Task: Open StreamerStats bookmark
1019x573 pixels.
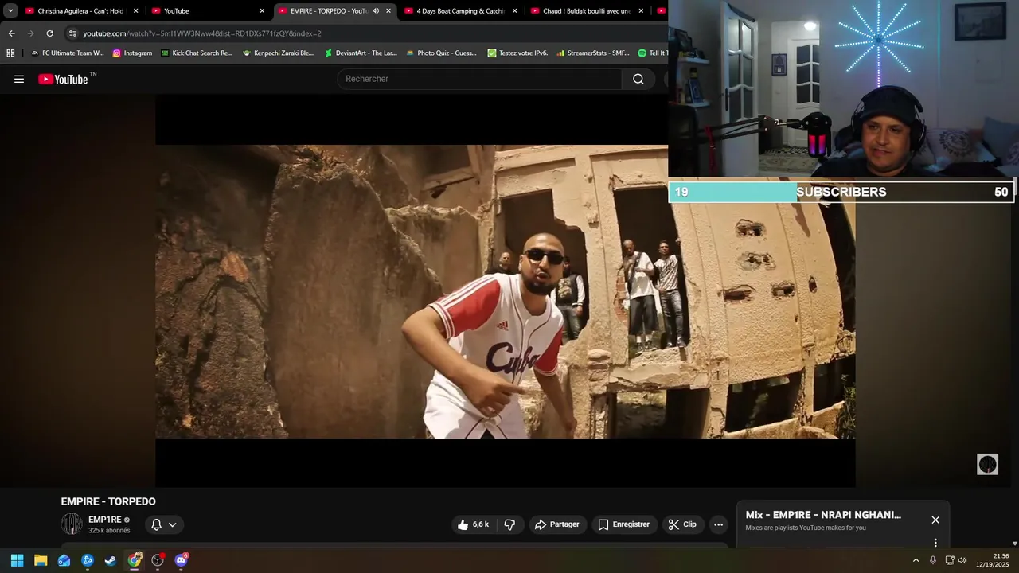Action: [593, 53]
